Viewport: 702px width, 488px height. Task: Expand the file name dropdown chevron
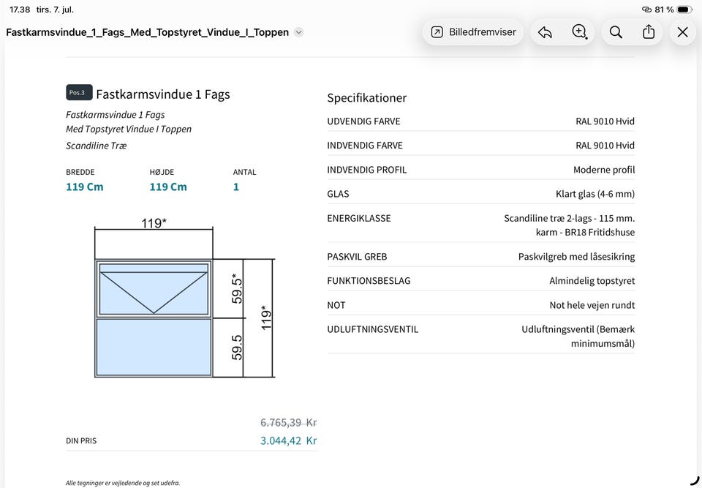(x=298, y=32)
